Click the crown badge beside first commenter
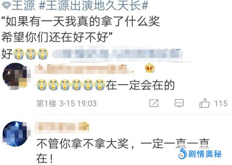 (149, 68)
